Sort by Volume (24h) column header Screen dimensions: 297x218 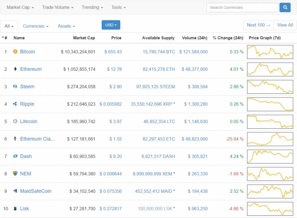coord(195,38)
